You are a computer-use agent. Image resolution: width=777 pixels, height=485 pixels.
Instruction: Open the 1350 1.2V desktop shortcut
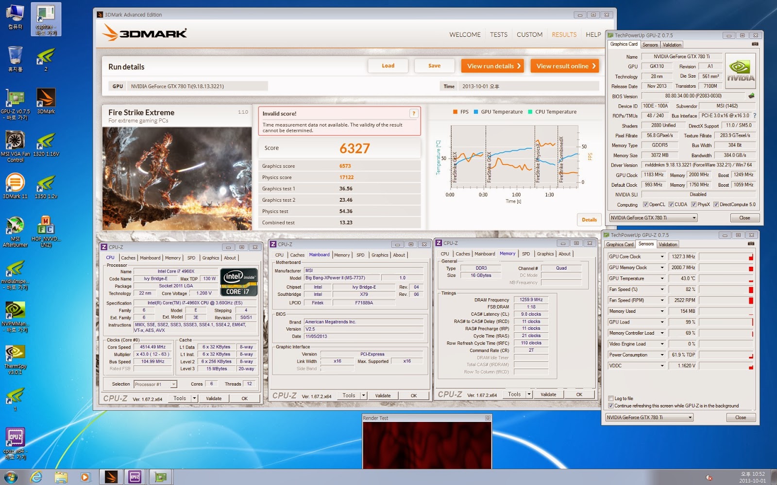(46, 186)
